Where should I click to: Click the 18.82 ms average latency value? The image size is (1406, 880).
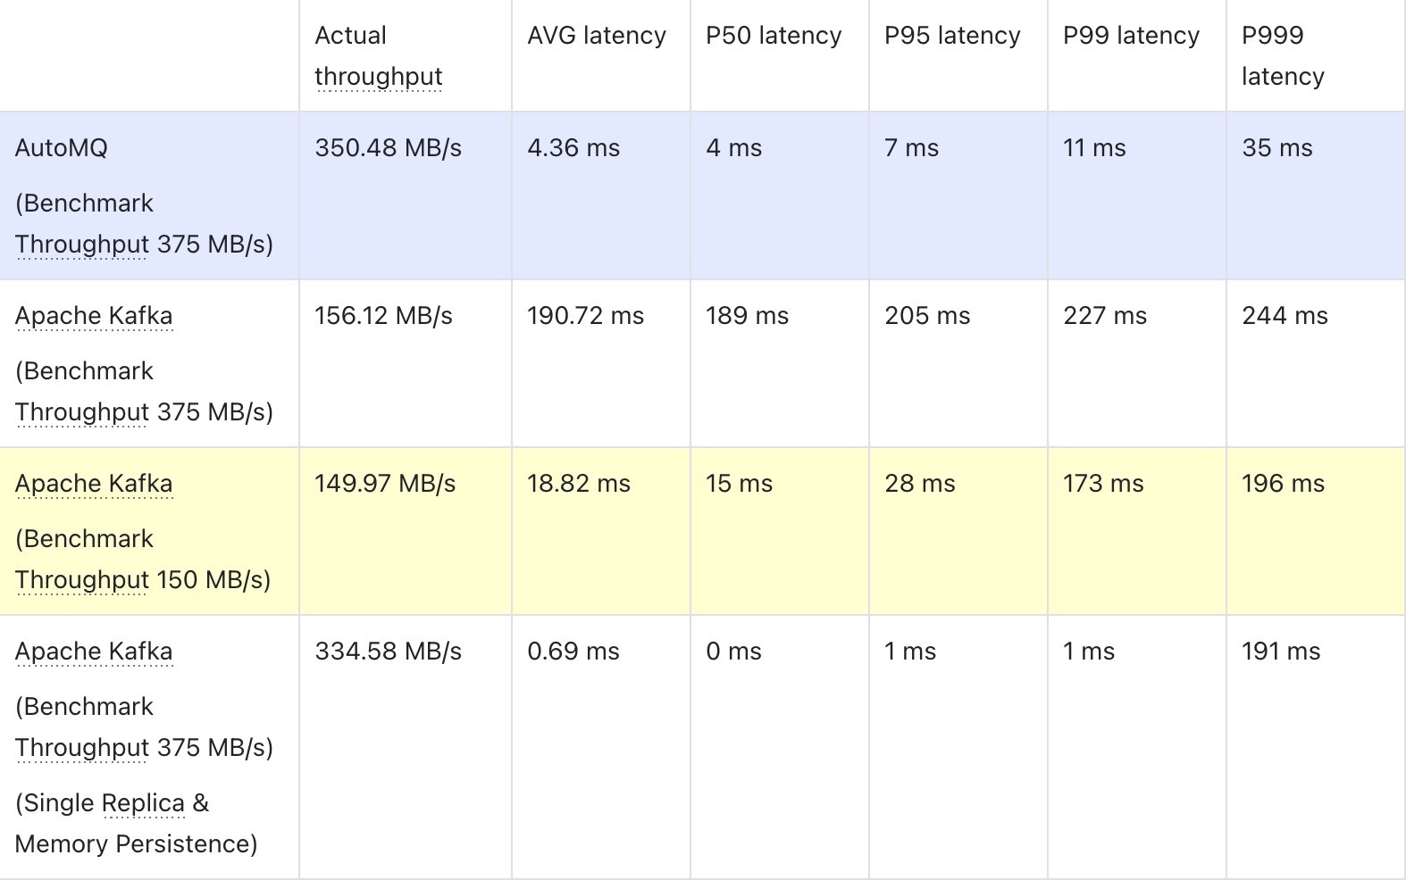pos(578,484)
